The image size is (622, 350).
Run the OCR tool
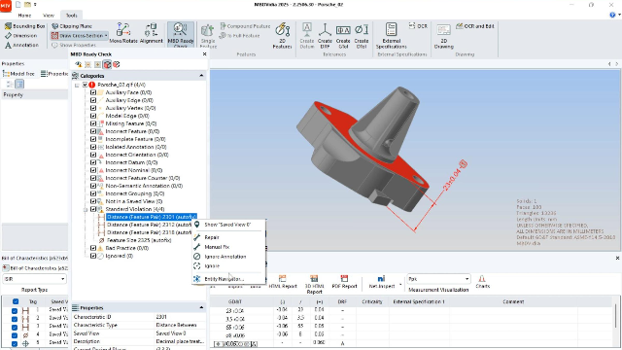click(x=418, y=26)
